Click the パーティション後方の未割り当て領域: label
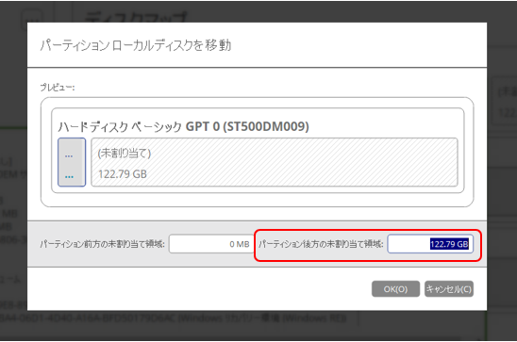Screen dimensions: 517x342 click(x=321, y=244)
